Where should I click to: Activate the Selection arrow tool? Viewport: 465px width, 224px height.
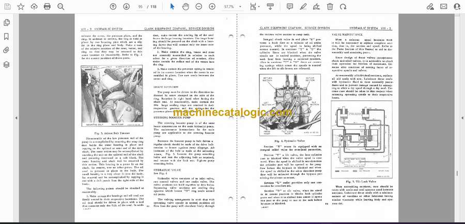[x=172, y=7]
